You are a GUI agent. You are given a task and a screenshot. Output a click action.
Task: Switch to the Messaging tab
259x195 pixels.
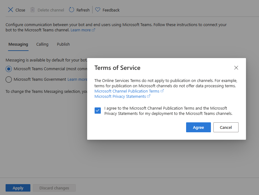click(x=18, y=44)
